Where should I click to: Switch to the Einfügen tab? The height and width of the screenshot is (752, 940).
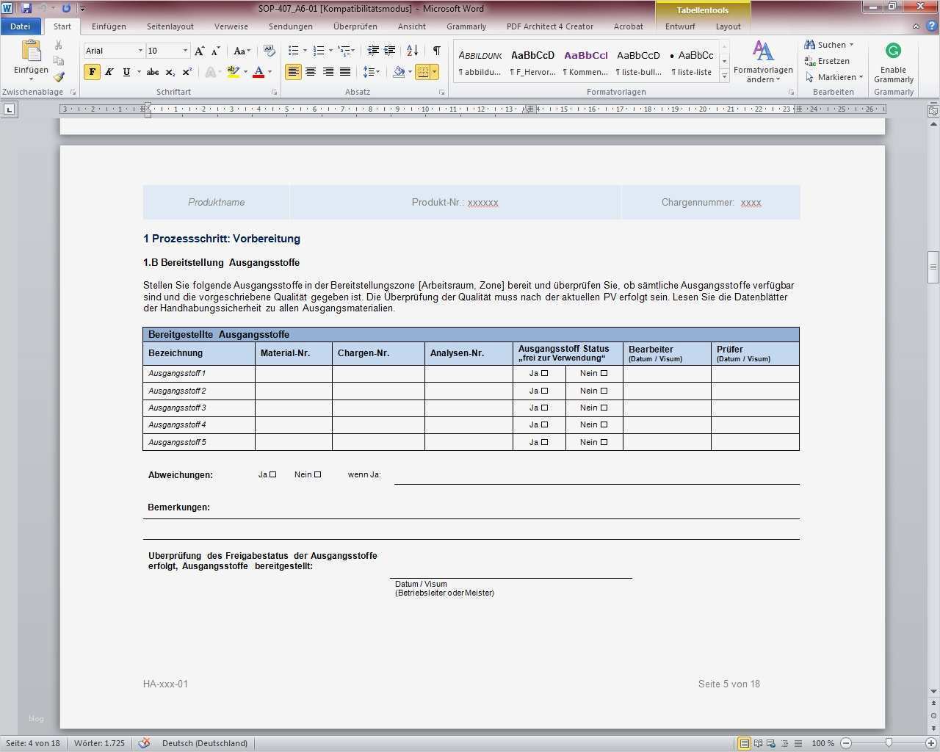109,26
